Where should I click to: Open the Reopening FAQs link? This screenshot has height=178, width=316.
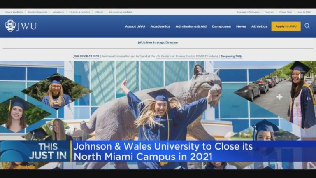(231, 56)
